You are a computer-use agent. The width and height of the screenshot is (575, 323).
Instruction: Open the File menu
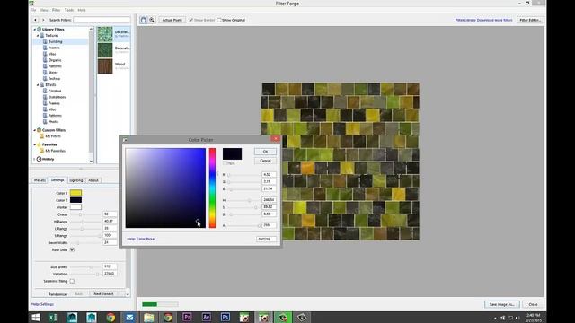pyautogui.click(x=33, y=10)
